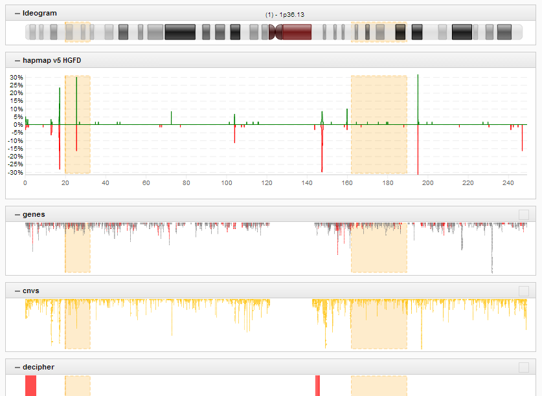This screenshot has height=396, width=542.
Task: Collapse the genes track panel
Action: pos(17,214)
